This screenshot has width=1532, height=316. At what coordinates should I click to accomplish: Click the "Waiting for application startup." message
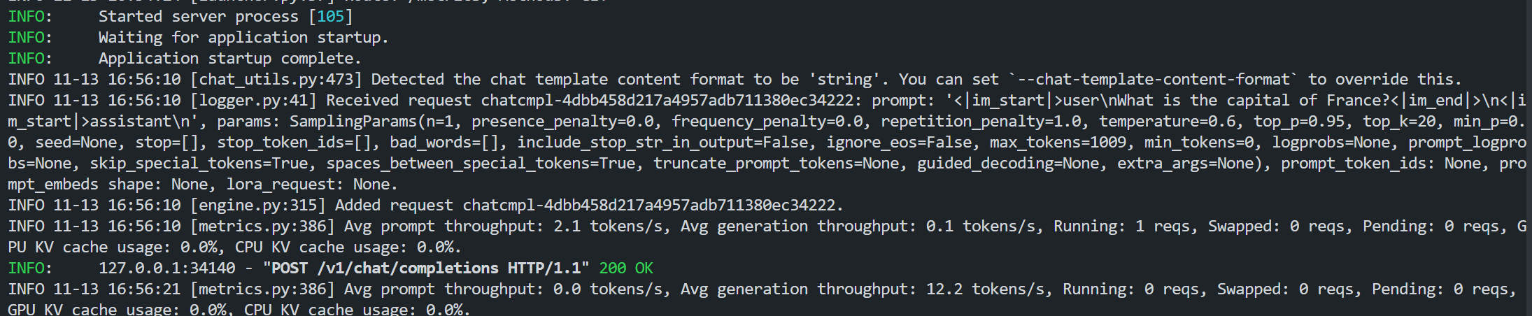(x=243, y=37)
